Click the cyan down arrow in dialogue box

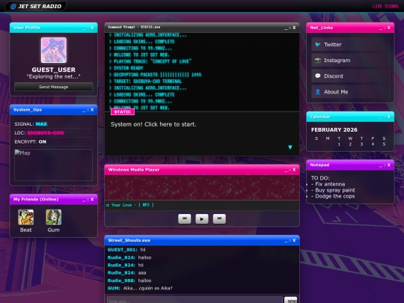coord(290,147)
